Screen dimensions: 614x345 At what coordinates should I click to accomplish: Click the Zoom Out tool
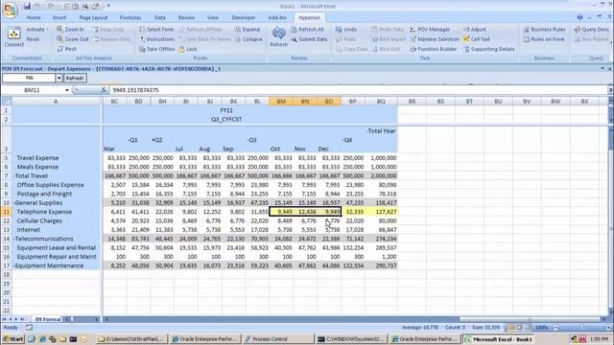(73, 39)
